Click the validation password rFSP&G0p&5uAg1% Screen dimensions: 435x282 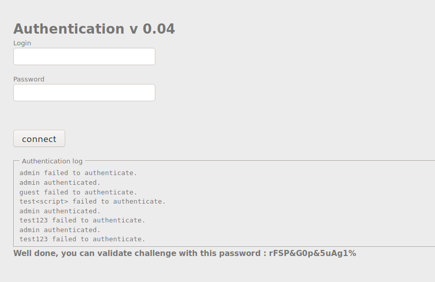[312, 253]
